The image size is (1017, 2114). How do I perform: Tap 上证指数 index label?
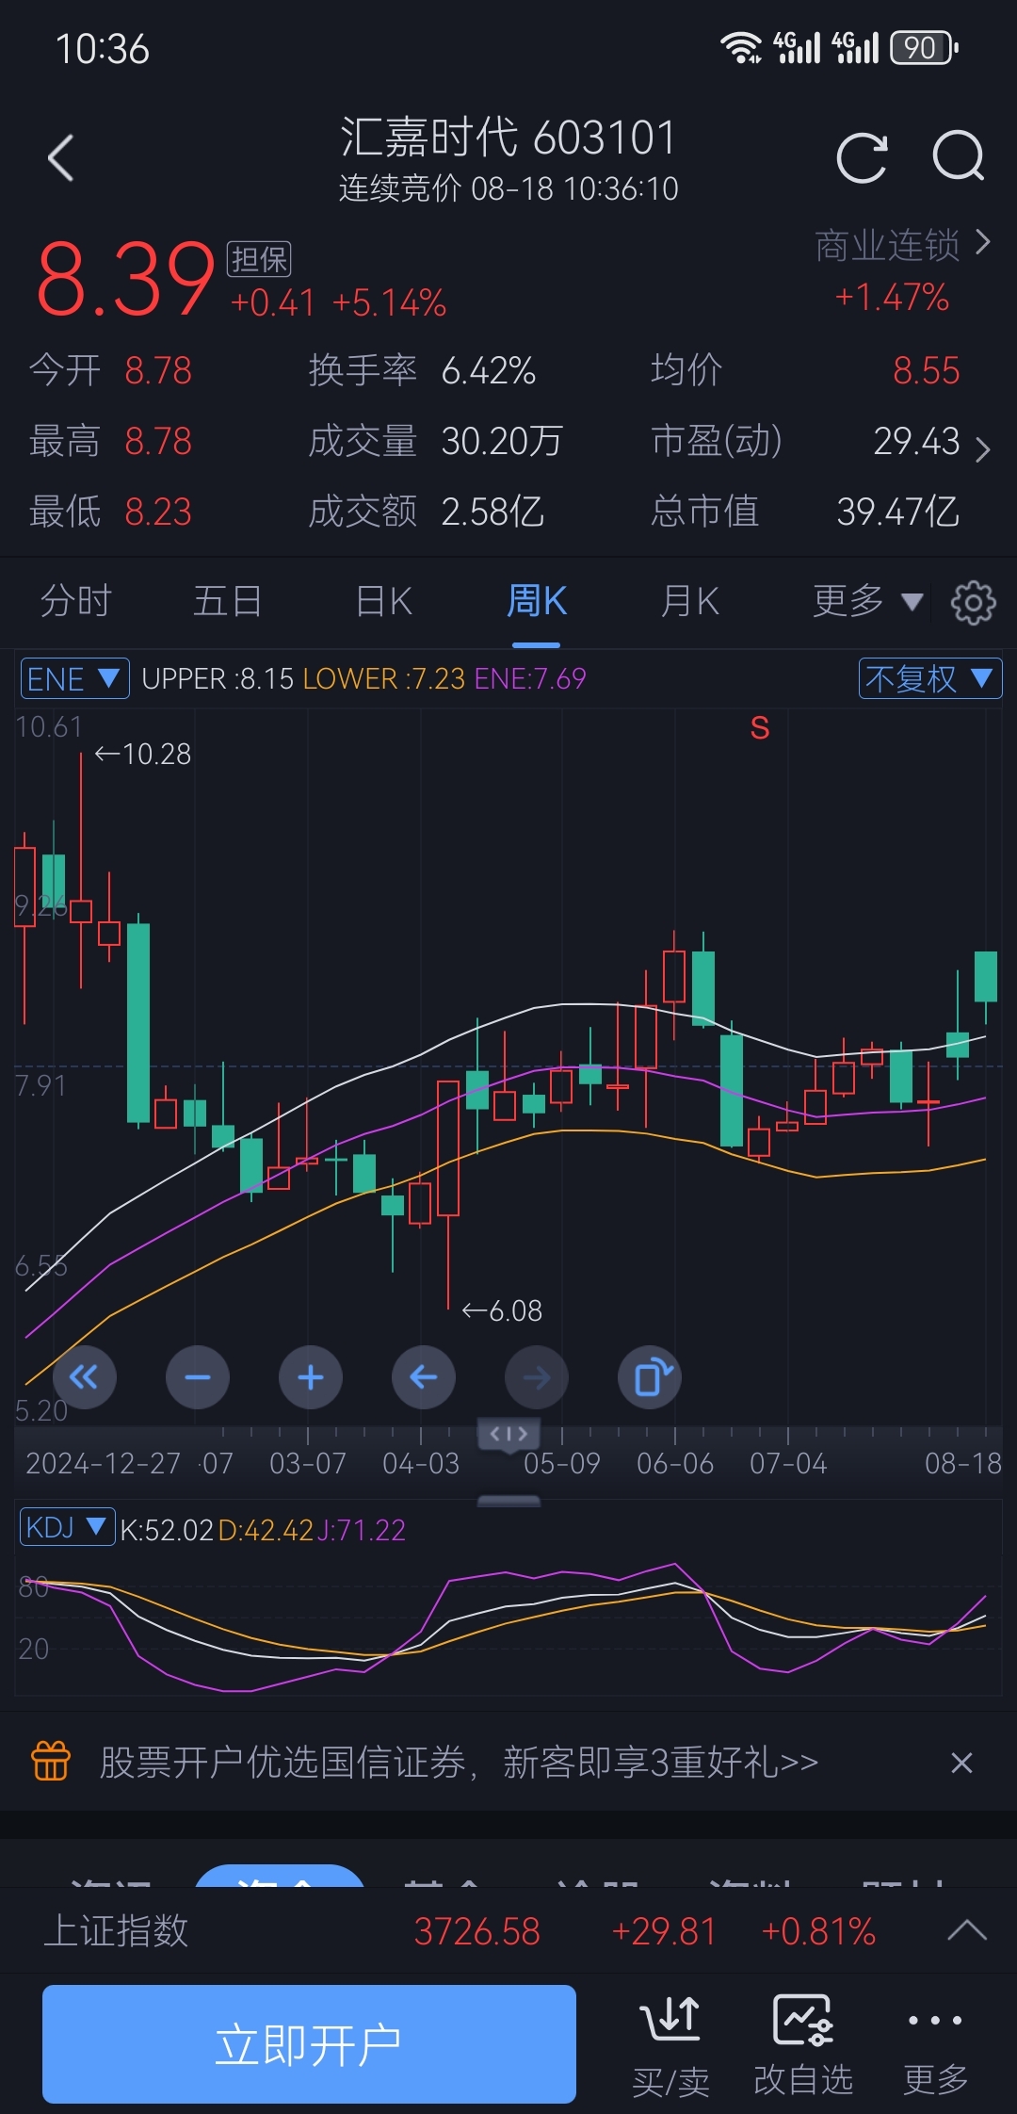point(116,1930)
